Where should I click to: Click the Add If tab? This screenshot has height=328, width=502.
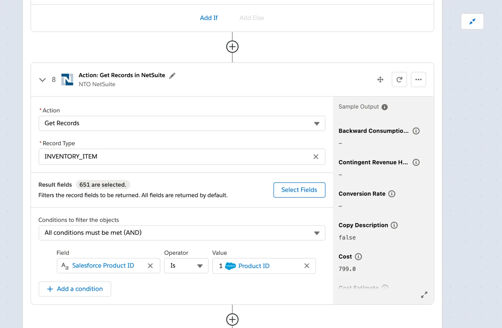[x=209, y=18]
